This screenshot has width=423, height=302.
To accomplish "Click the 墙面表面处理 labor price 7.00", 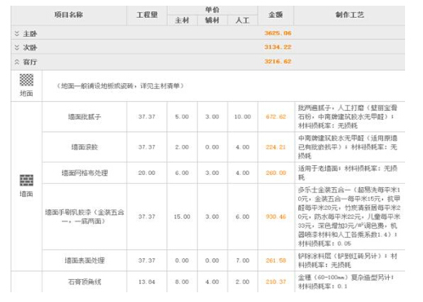I will (x=243, y=260).
